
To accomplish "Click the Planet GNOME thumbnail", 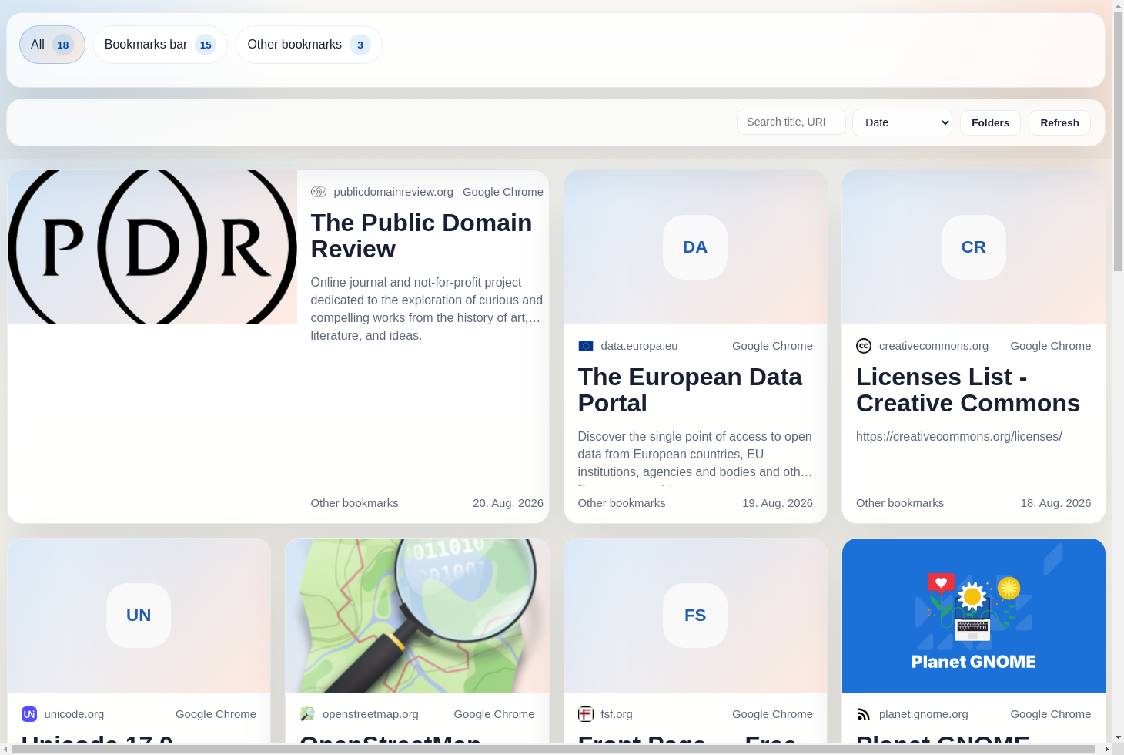I will click(x=974, y=616).
